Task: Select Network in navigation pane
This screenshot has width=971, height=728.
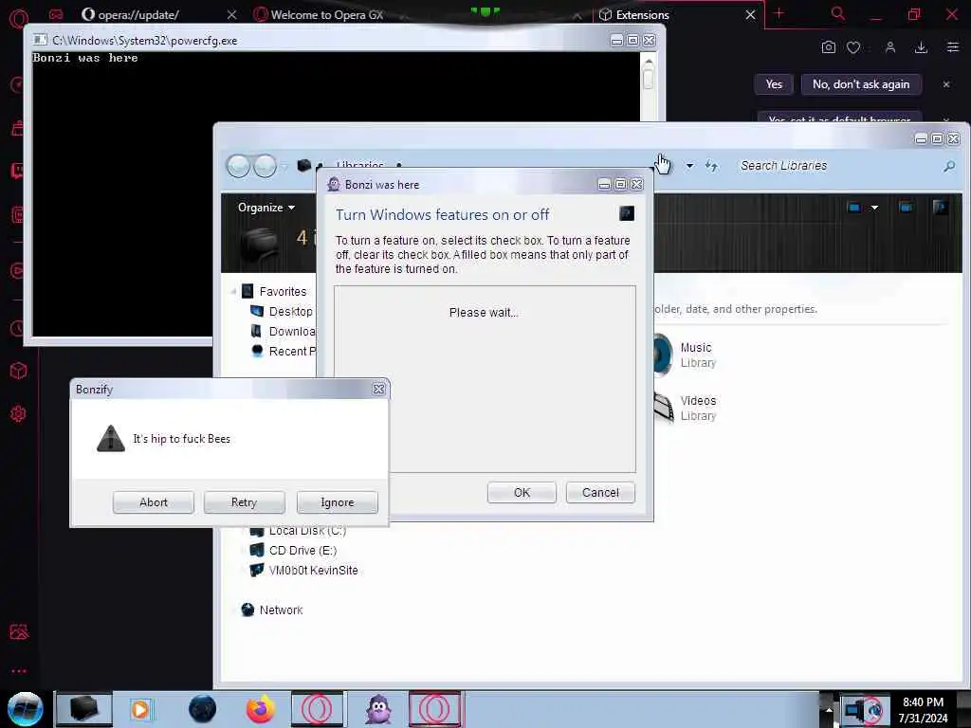Action: (272, 610)
